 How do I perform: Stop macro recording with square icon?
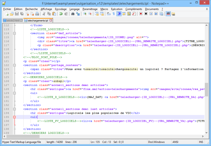pyautogui.click(x=146, y=14)
